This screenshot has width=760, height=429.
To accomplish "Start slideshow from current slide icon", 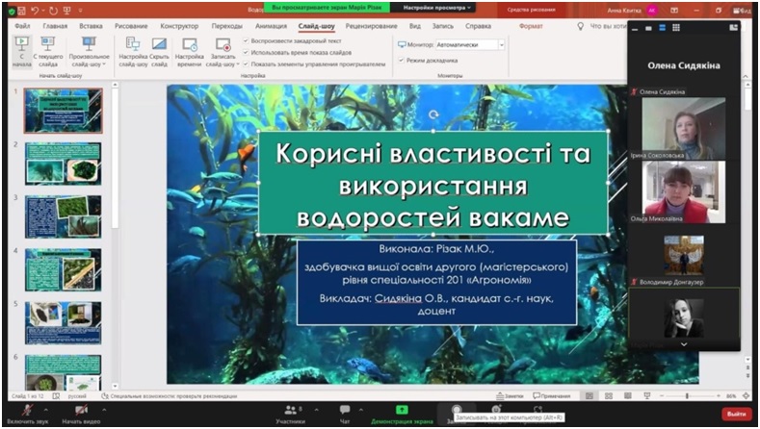I will click(x=47, y=44).
